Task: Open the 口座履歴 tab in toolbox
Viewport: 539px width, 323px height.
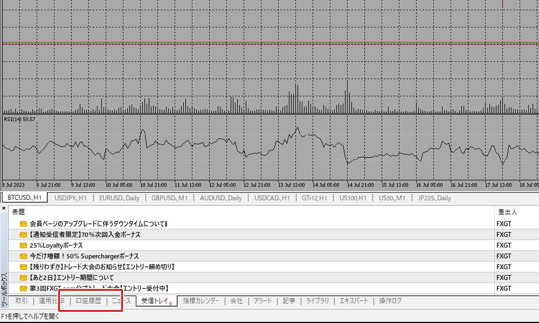Action: pyautogui.click(x=88, y=301)
